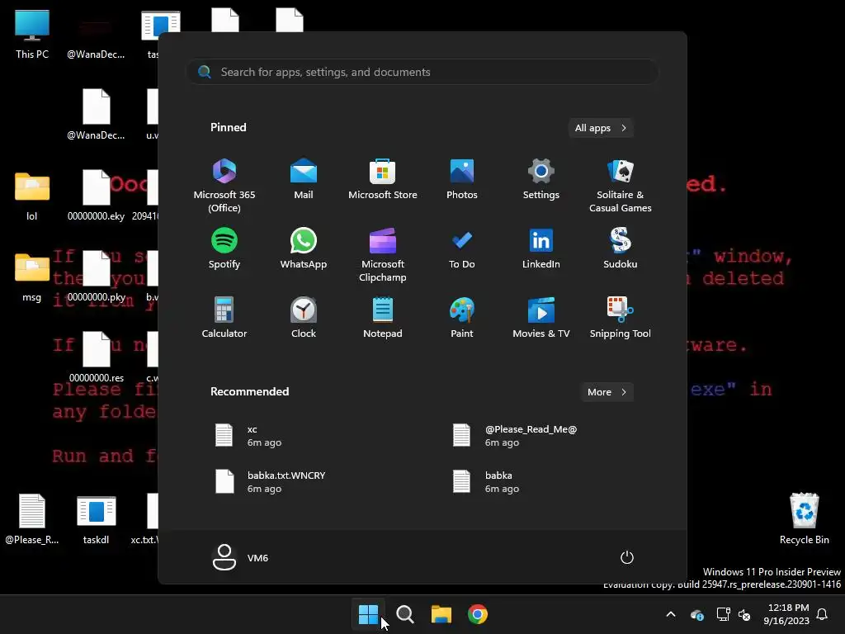Click the OneDrive cloud tray icon
845x634 pixels.
pos(696,614)
